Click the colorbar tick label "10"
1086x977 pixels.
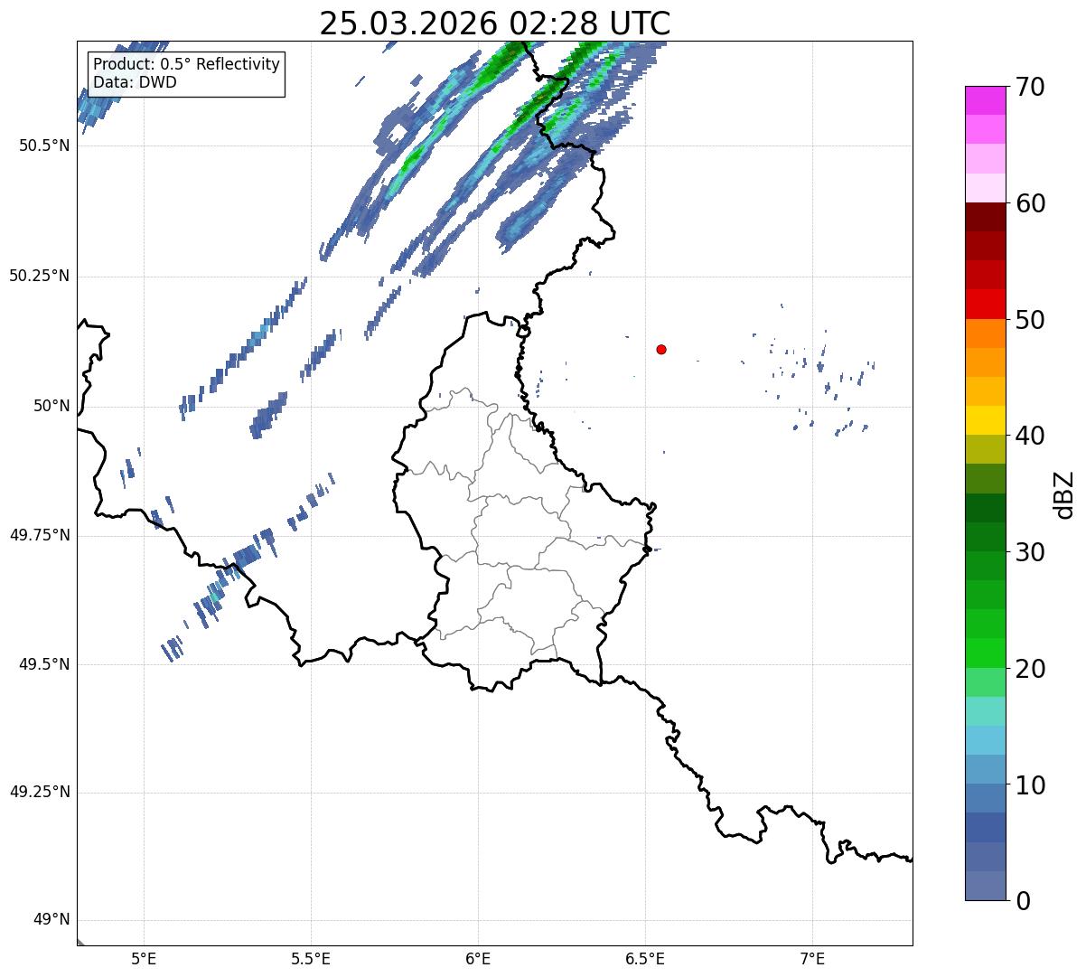(1029, 784)
